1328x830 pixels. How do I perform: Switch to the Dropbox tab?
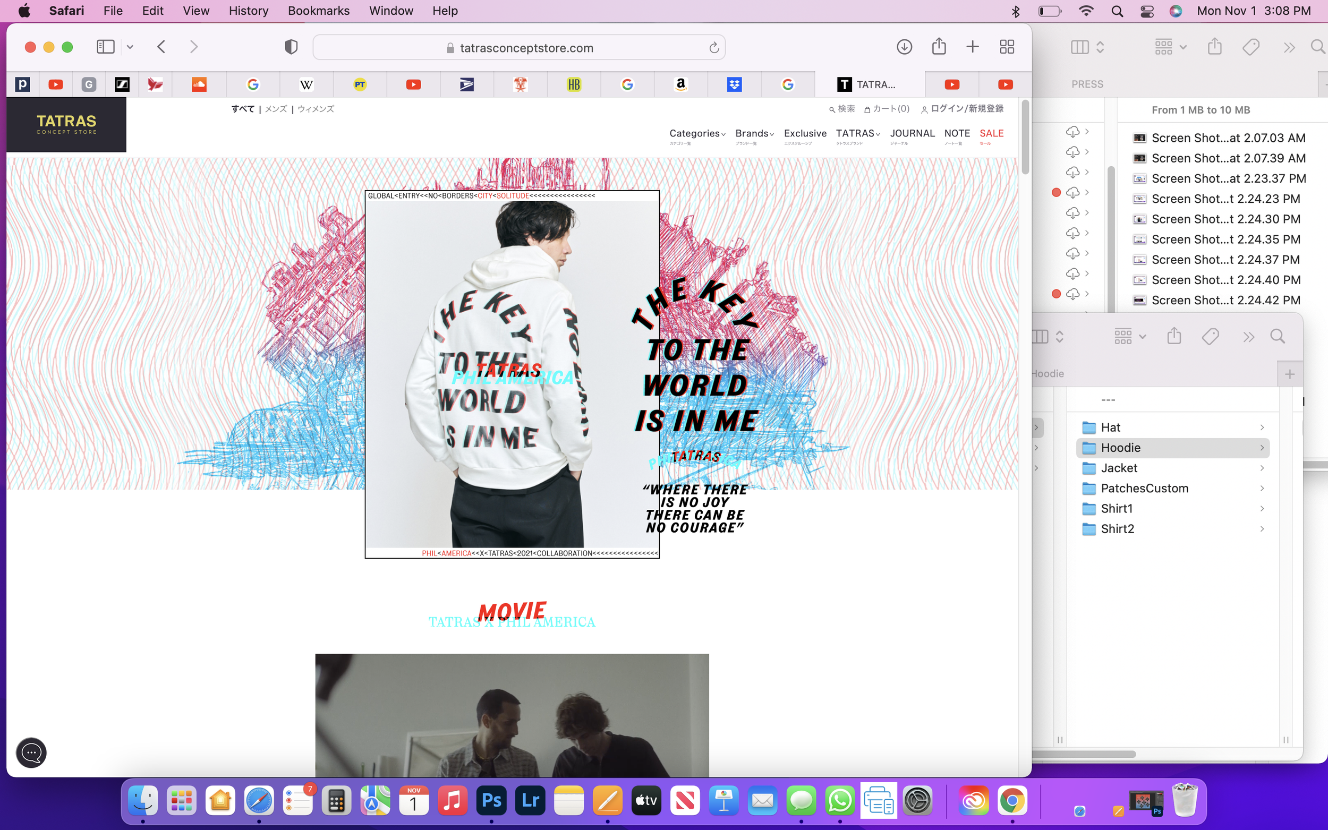coord(734,84)
